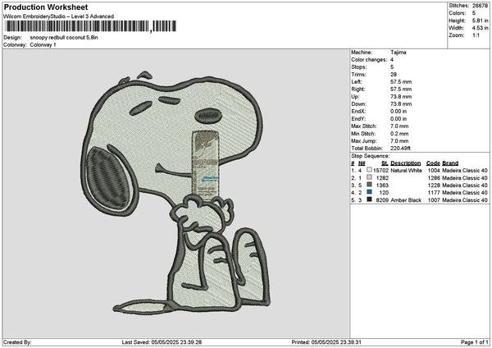
Task: Click the Colors value 5
Action: pos(474,13)
